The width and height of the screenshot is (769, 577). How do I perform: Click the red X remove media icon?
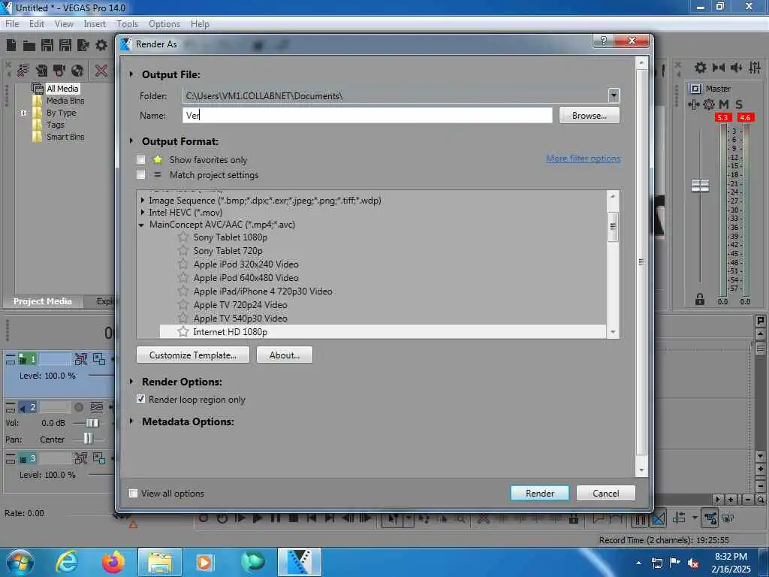point(101,71)
